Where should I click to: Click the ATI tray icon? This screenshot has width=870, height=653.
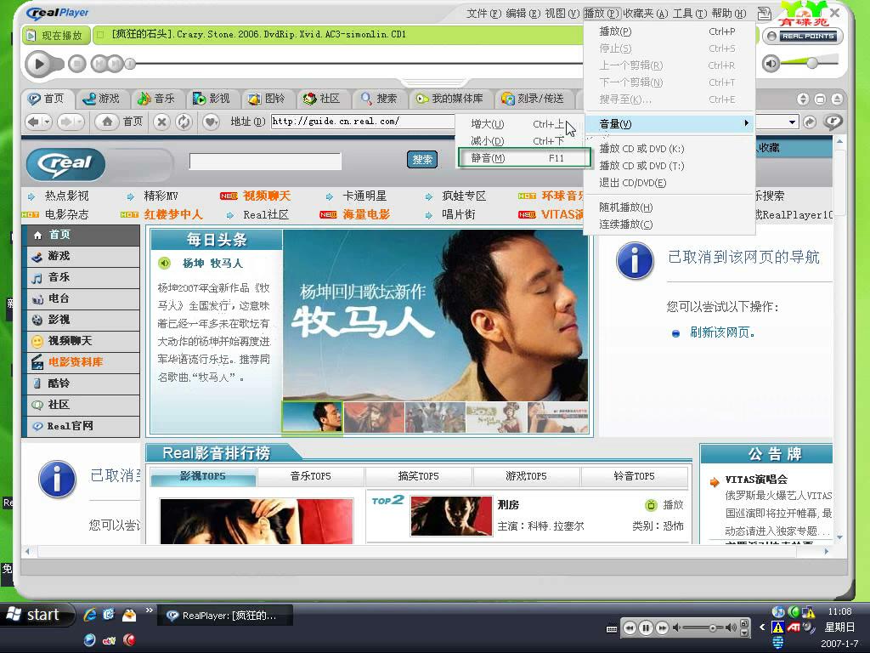coord(794,627)
